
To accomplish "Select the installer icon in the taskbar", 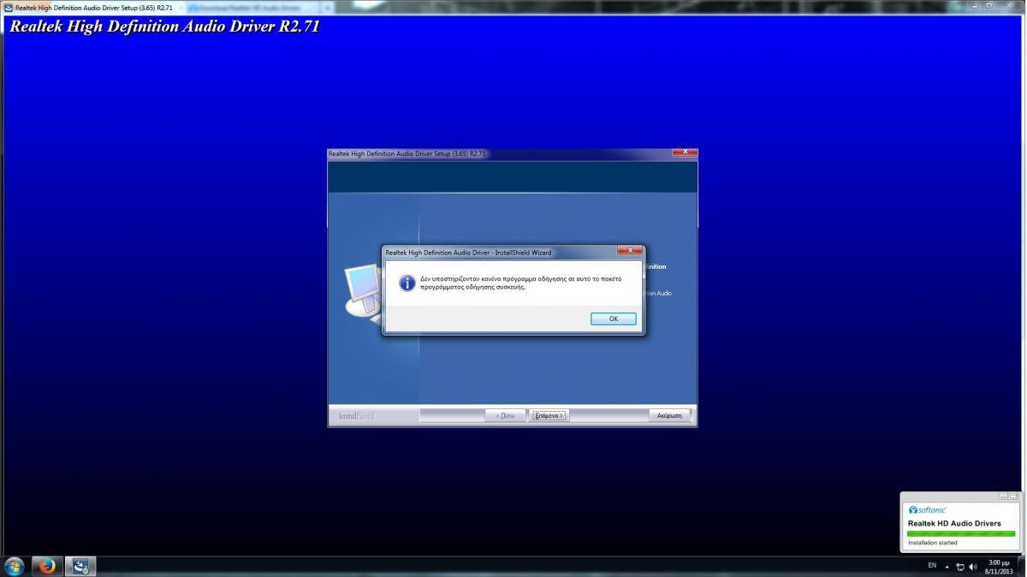I will [81, 566].
